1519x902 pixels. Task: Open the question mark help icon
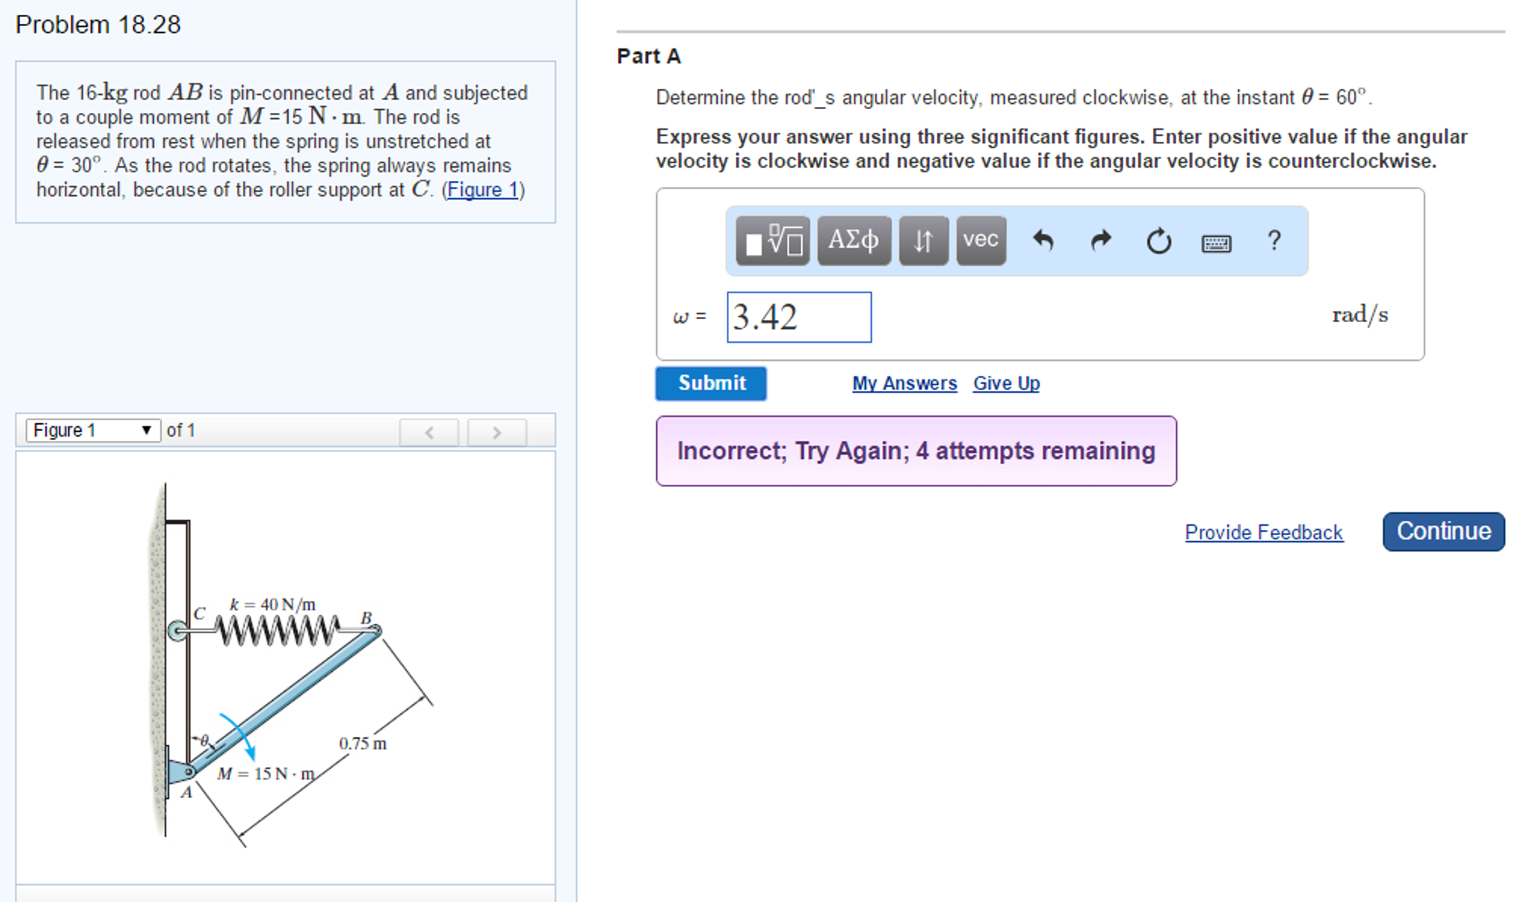tap(1274, 240)
